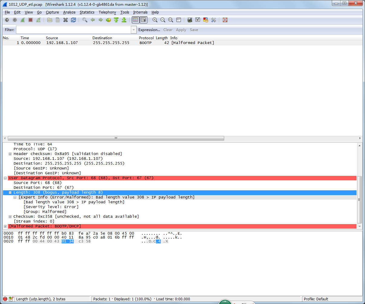Reload this capture file
This screenshot has width=365, height=304.
(x=73, y=20)
